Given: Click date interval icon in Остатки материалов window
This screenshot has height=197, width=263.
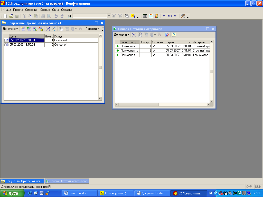Looking at the screenshot, I should coord(134,35).
